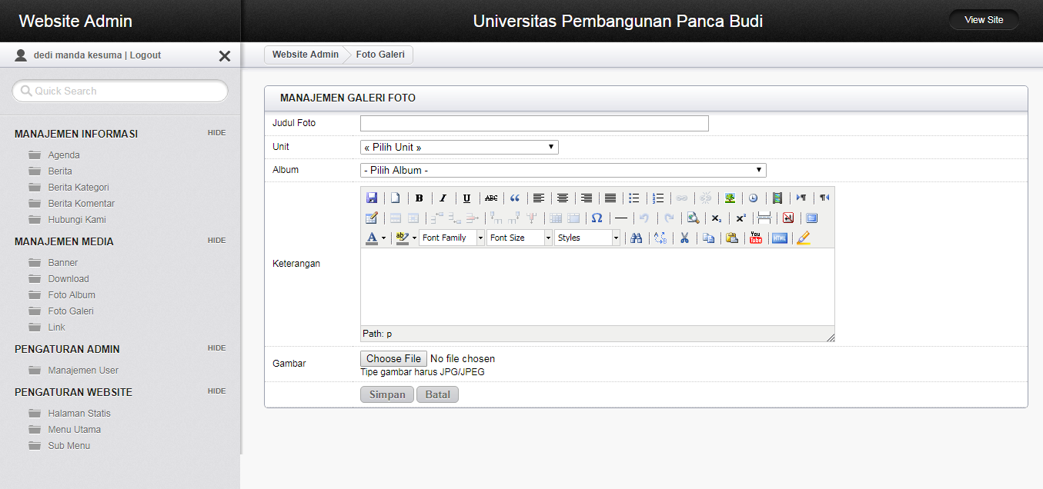Insert a YouTube video in the editor
Viewport: 1043px width, 489px height.
click(756, 238)
